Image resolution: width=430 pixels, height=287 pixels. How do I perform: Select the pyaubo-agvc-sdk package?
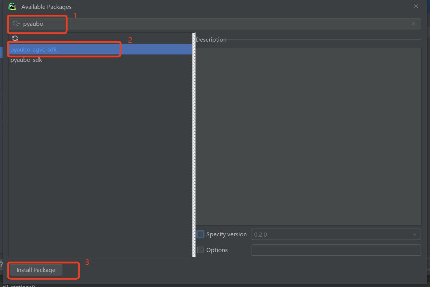pyautogui.click(x=34, y=49)
